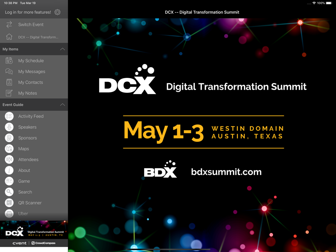This screenshot has width=336, height=252.
Task: Tap the Game controller icon
Action: pos(9,181)
